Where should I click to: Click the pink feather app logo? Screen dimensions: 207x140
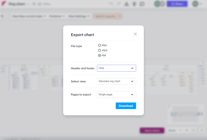click(x=4, y=4)
